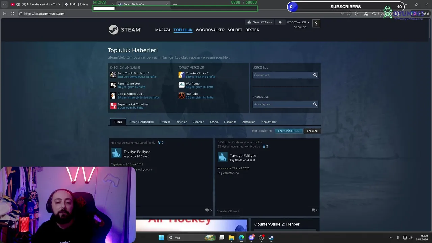Switch to the Yayınlar tab

pyautogui.click(x=181, y=122)
